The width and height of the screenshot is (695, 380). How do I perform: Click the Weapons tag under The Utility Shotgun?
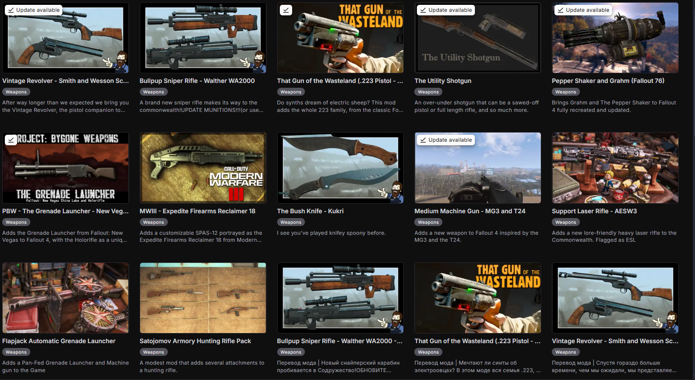point(428,92)
